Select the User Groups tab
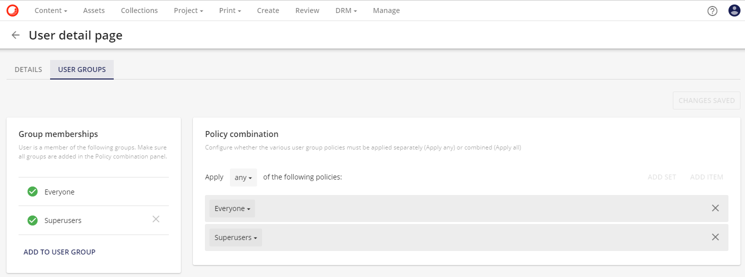This screenshot has width=745, height=277. point(82,69)
